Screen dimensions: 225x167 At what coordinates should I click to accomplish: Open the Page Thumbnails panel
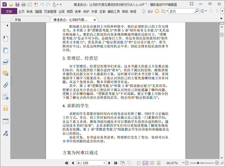(x=6, y=50)
